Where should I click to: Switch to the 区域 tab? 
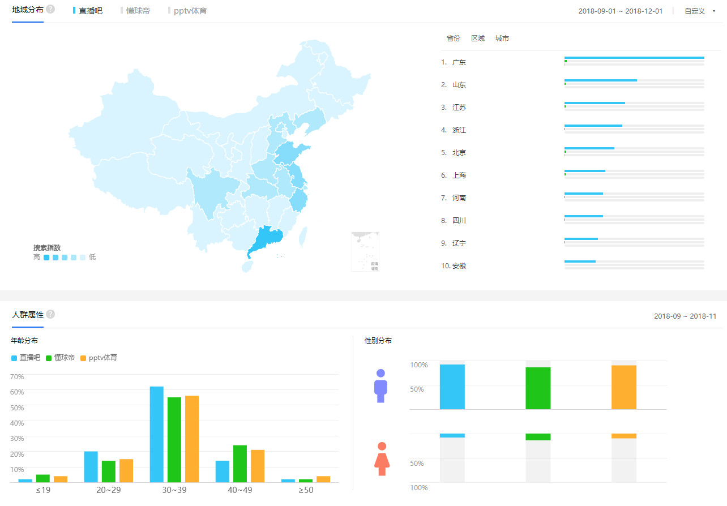478,38
